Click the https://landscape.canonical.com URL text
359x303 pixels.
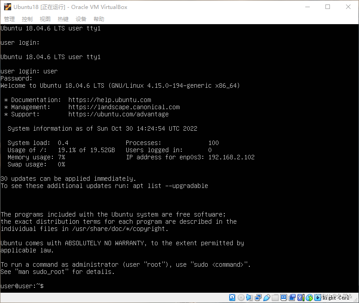pos(124,107)
